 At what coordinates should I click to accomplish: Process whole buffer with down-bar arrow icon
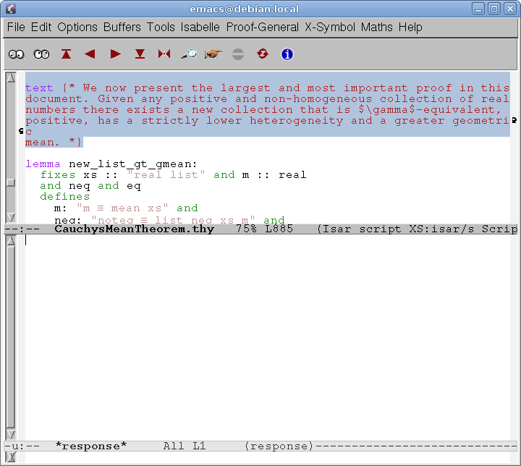pos(140,54)
